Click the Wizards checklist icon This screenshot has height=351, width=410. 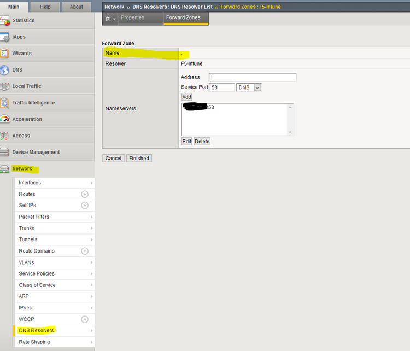coord(4,53)
